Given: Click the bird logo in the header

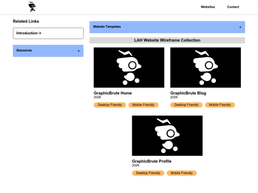Looking at the screenshot, I should click(x=32, y=7).
